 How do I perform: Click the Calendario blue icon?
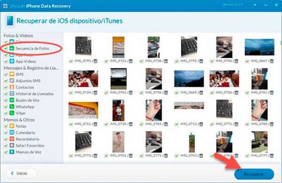tap(12, 133)
